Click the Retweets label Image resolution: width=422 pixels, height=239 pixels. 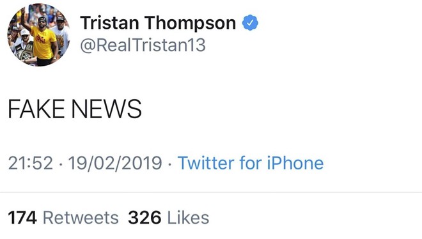click(81, 217)
